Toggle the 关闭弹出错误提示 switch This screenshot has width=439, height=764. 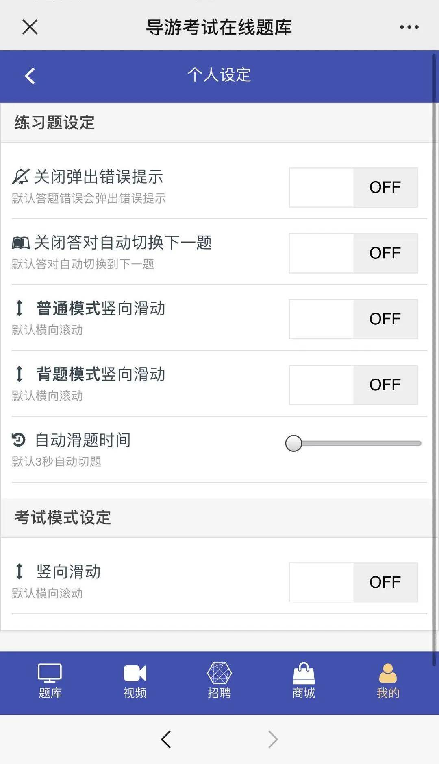tap(353, 187)
